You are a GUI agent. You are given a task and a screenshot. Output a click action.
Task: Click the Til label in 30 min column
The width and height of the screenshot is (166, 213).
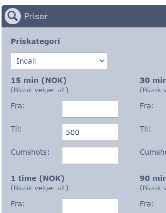[145, 129]
